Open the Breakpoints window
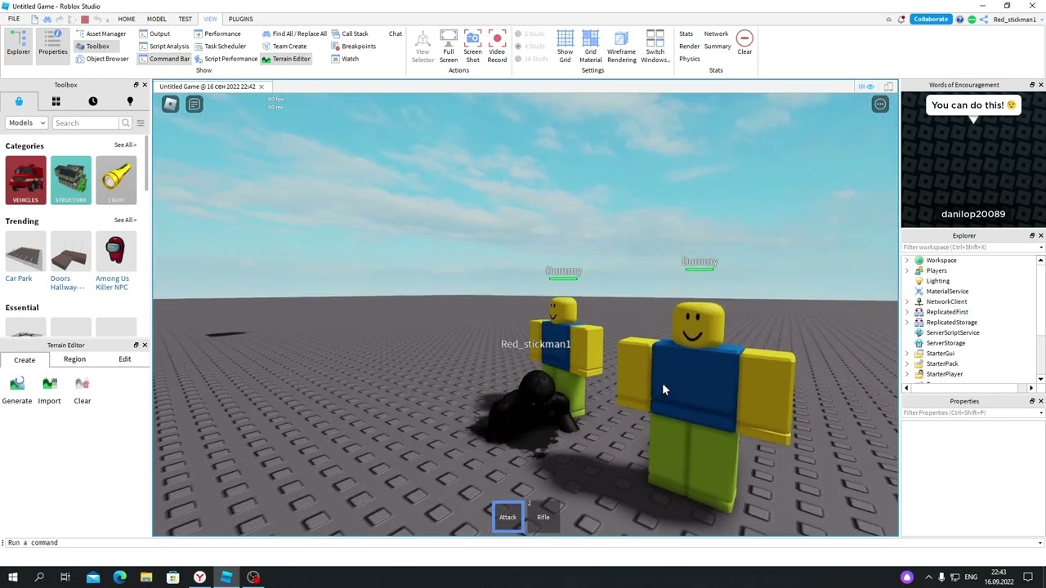 [x=354, y=47]
